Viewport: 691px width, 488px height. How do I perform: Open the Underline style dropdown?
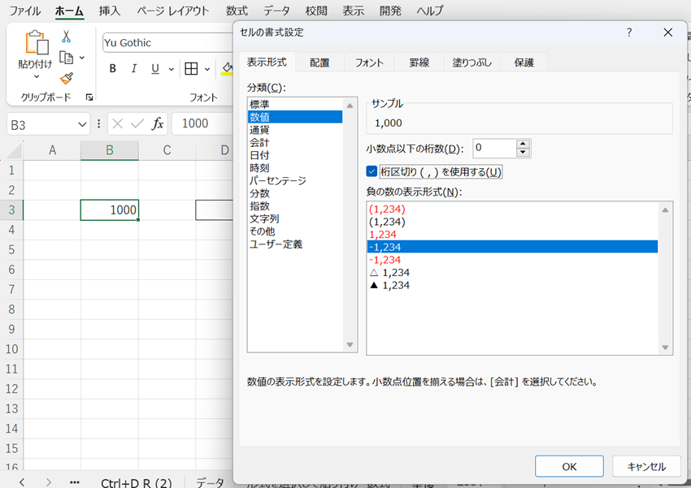pos(171,69)
